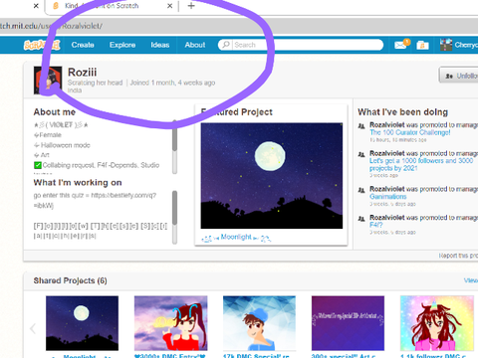Go to the About page
This screenshot has width=478, height=358.
195,45
